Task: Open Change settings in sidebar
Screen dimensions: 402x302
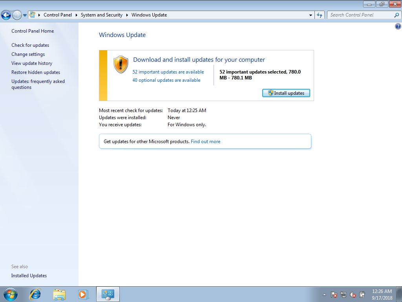Action: [28, 54]
